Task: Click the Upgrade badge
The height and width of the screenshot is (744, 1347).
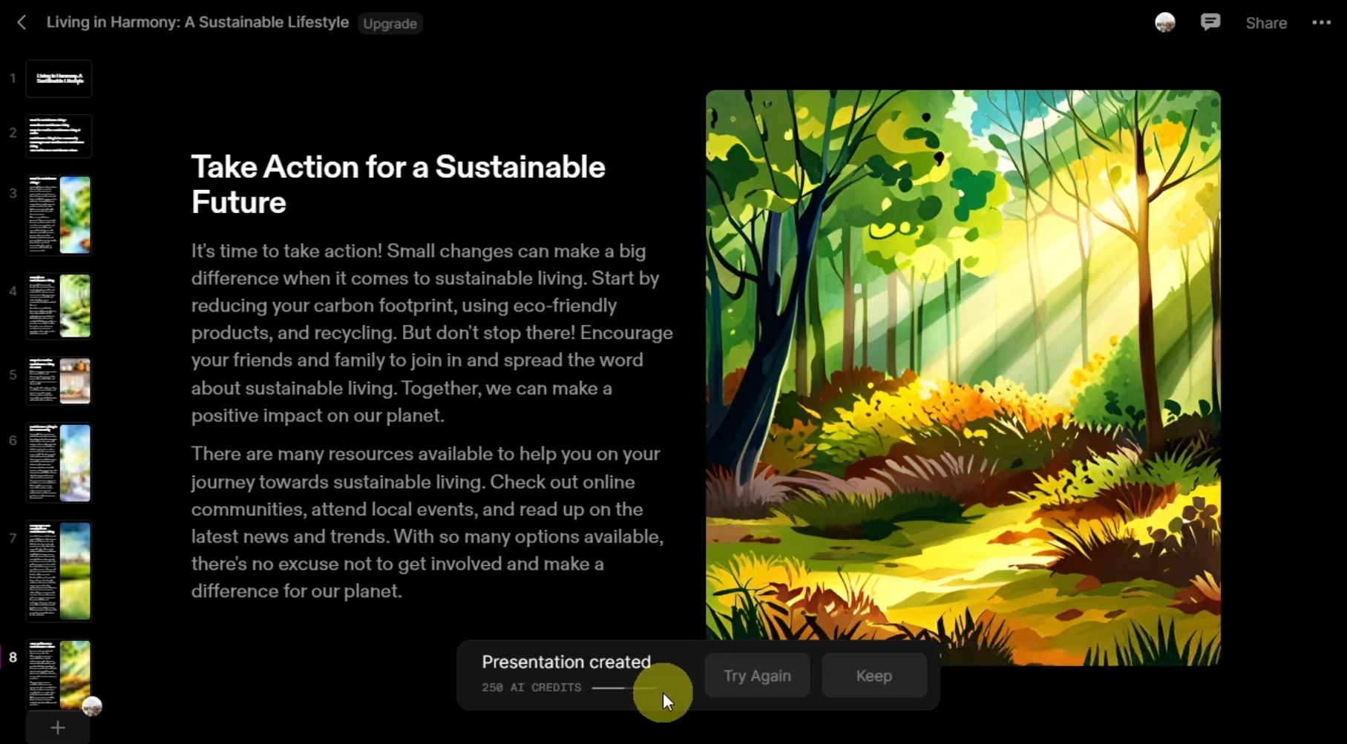Action: point(390,24)
